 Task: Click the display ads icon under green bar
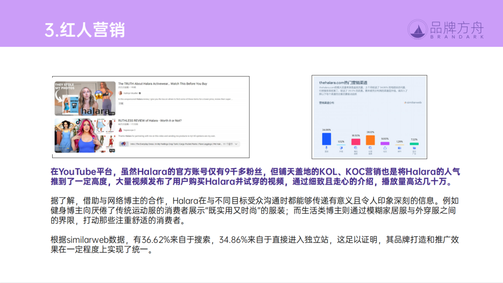click(414, 148)
